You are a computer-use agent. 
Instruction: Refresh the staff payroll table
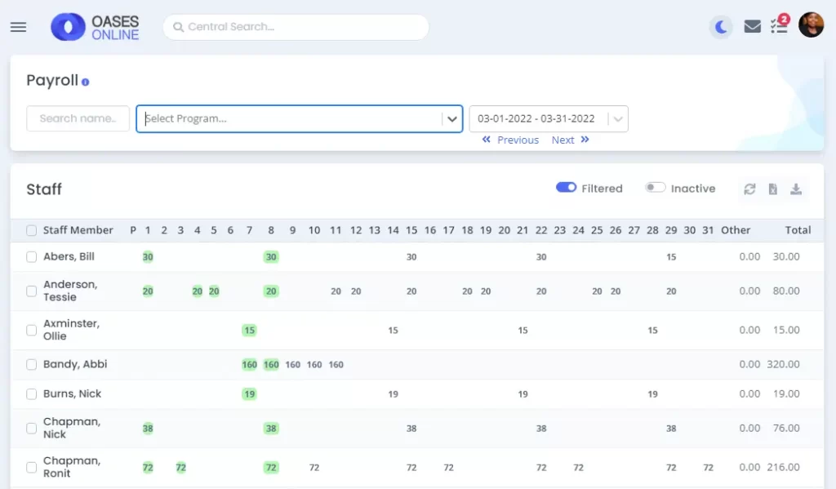click(749, 189)
